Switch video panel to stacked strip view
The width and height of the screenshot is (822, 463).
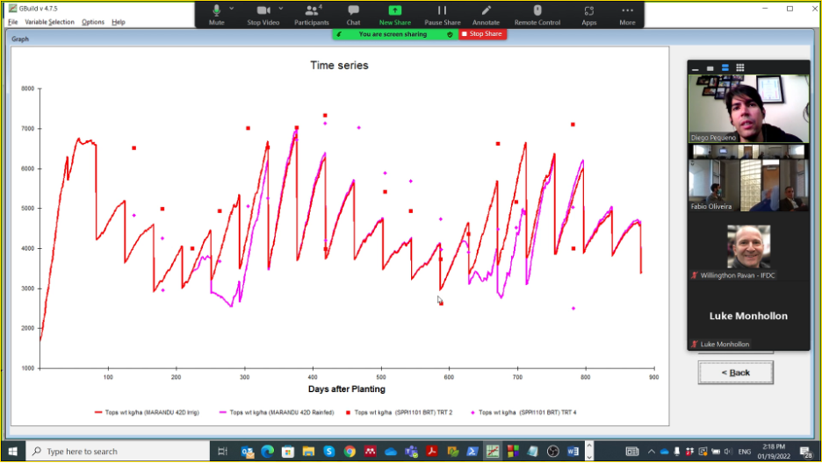click(725, 68)
